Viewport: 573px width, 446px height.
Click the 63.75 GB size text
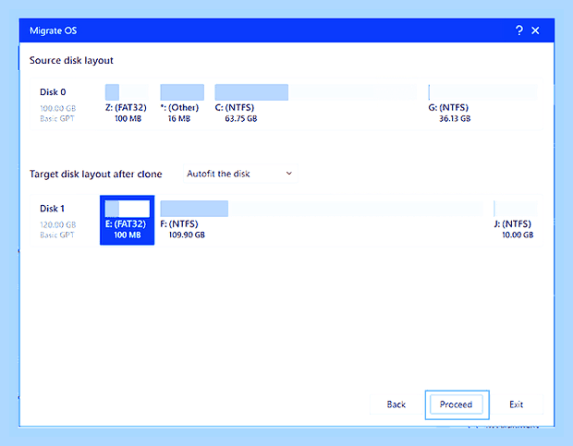(241, 118)
